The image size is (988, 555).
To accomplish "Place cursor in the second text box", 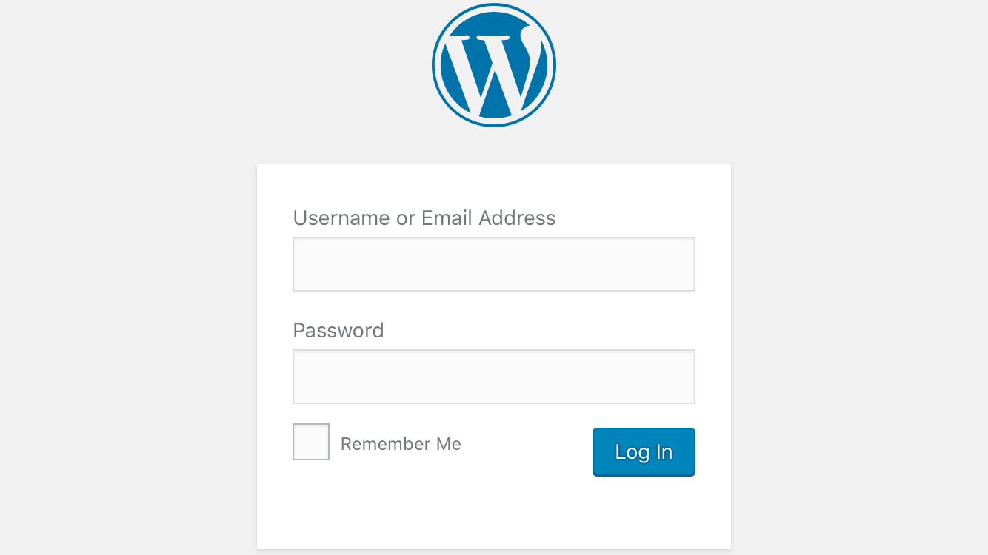I will tap(494, 377).
